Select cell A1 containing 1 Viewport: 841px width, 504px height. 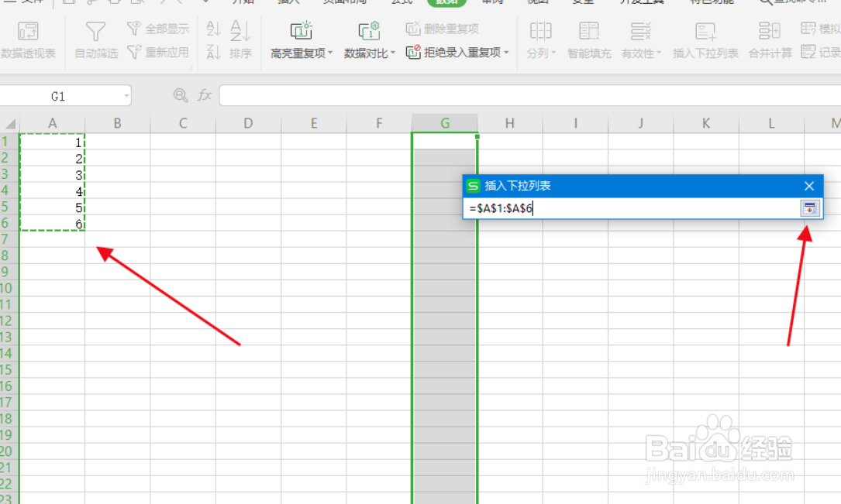click(x=52, y=142)
